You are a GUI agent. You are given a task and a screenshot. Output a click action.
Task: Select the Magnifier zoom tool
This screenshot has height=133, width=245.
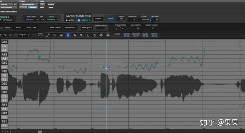coord(81,35)
